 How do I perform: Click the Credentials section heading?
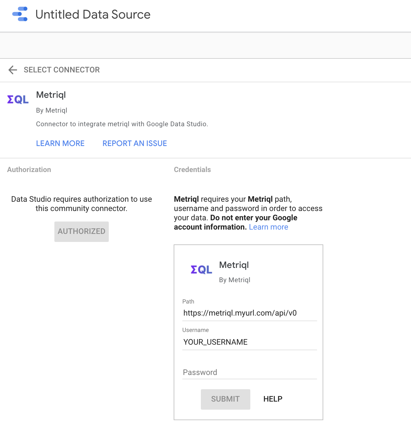tap(192, 170)
